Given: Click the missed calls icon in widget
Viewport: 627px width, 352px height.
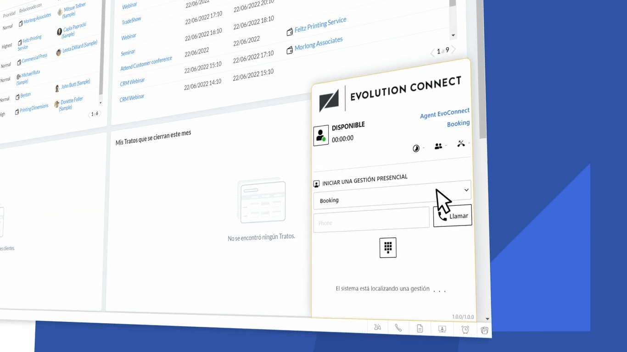Looking at the screenshot, I should click(461, 144).
